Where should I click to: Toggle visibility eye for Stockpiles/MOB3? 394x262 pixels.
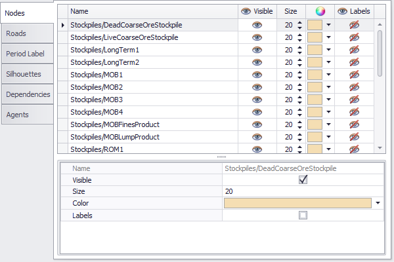tap(257, 100)
